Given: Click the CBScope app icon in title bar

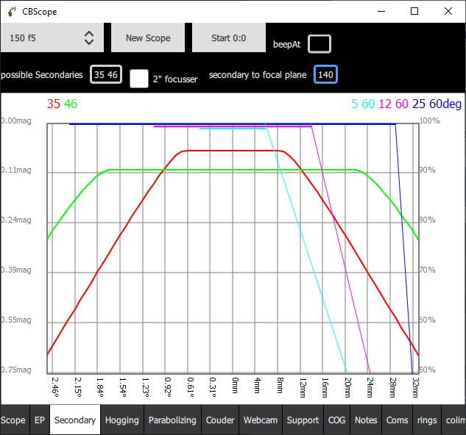Looking at the screenshot, I should (x=12, y=12).
